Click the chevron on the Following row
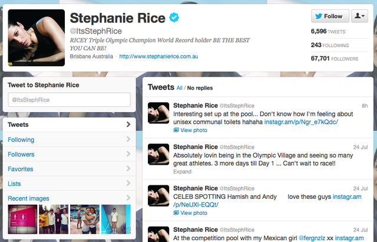377x242 pixels. pyautogui.click(x=128, y=139)
